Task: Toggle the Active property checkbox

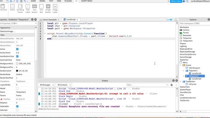Action: [x=17, y=49]
